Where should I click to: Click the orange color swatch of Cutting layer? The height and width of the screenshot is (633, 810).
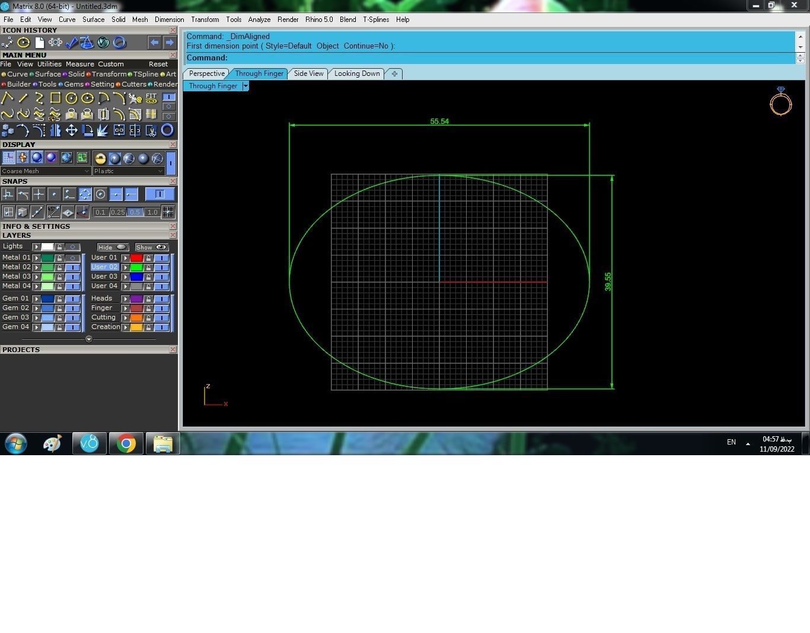point(136,318)
